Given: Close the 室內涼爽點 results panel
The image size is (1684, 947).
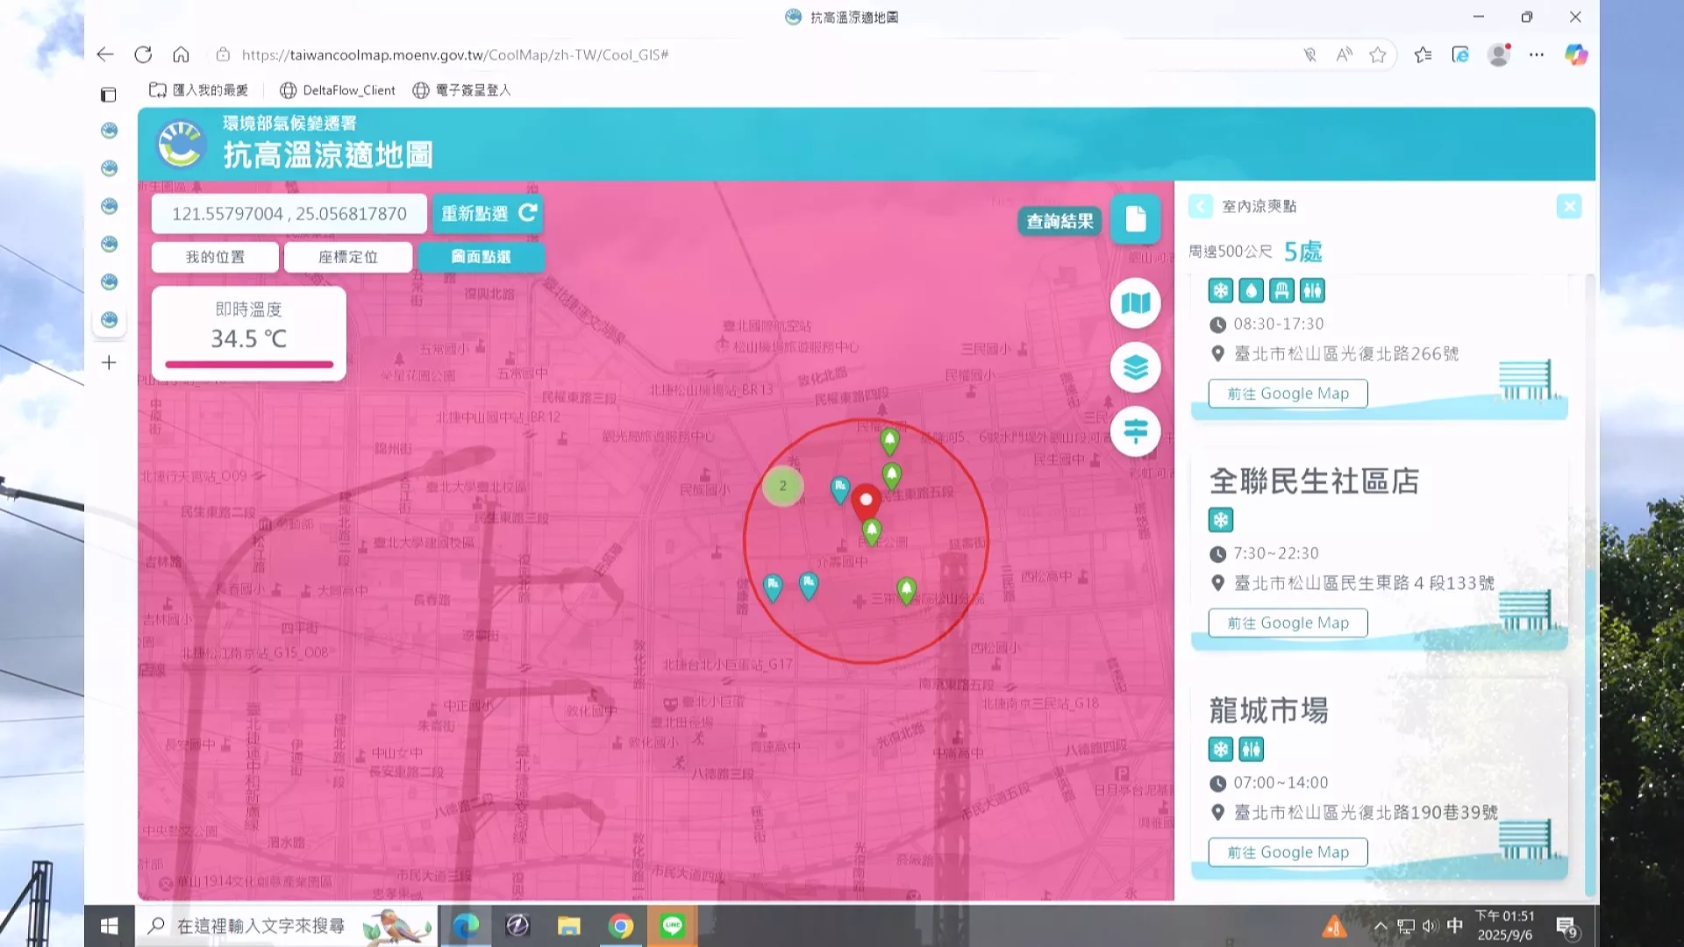Looking at the screenshot, I should click(1568, 207).
